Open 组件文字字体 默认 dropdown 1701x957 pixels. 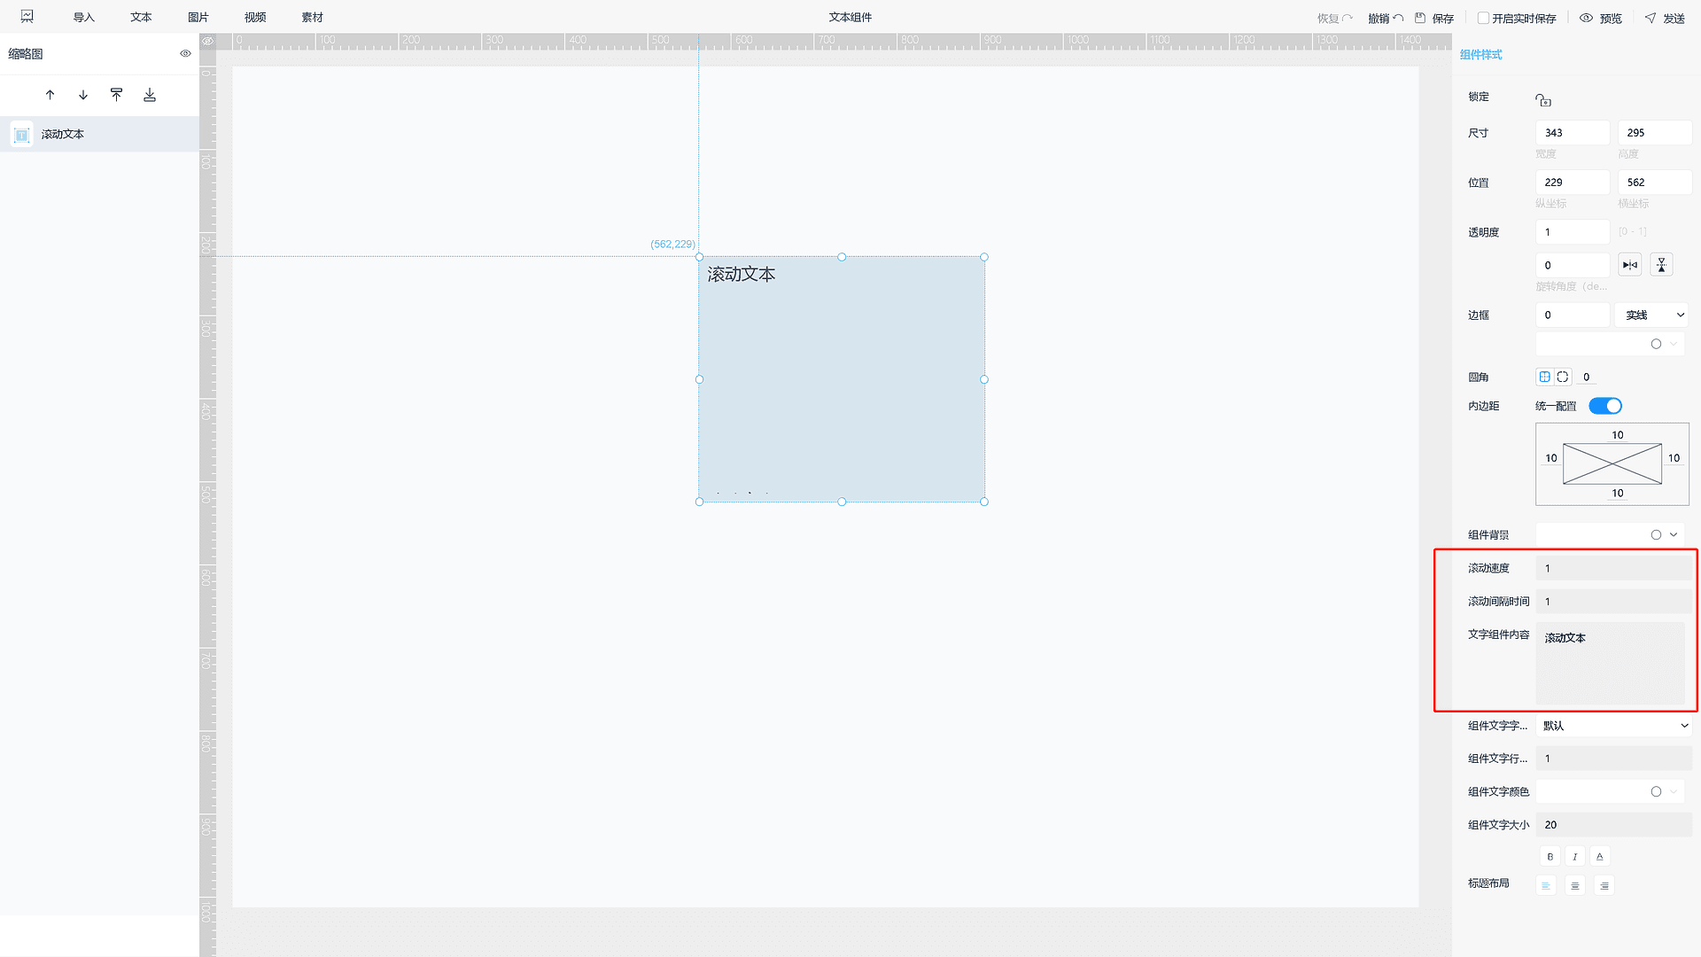tap(1614, 726)
